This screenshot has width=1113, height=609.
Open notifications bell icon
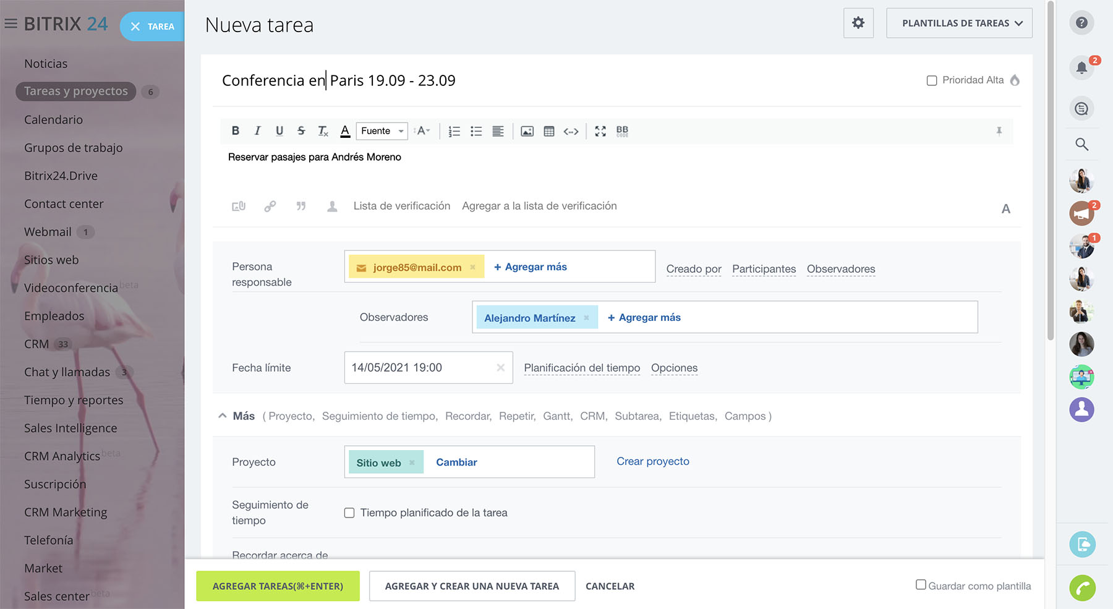[1081, 67]
